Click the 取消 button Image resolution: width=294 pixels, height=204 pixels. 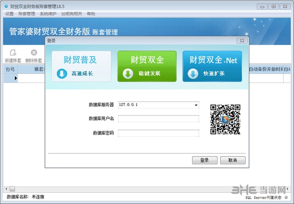coord(232,160)
